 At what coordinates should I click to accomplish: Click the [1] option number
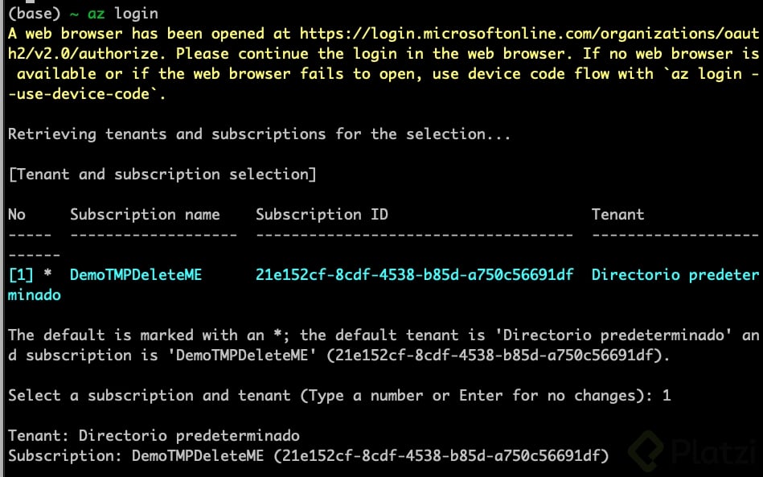21,275
